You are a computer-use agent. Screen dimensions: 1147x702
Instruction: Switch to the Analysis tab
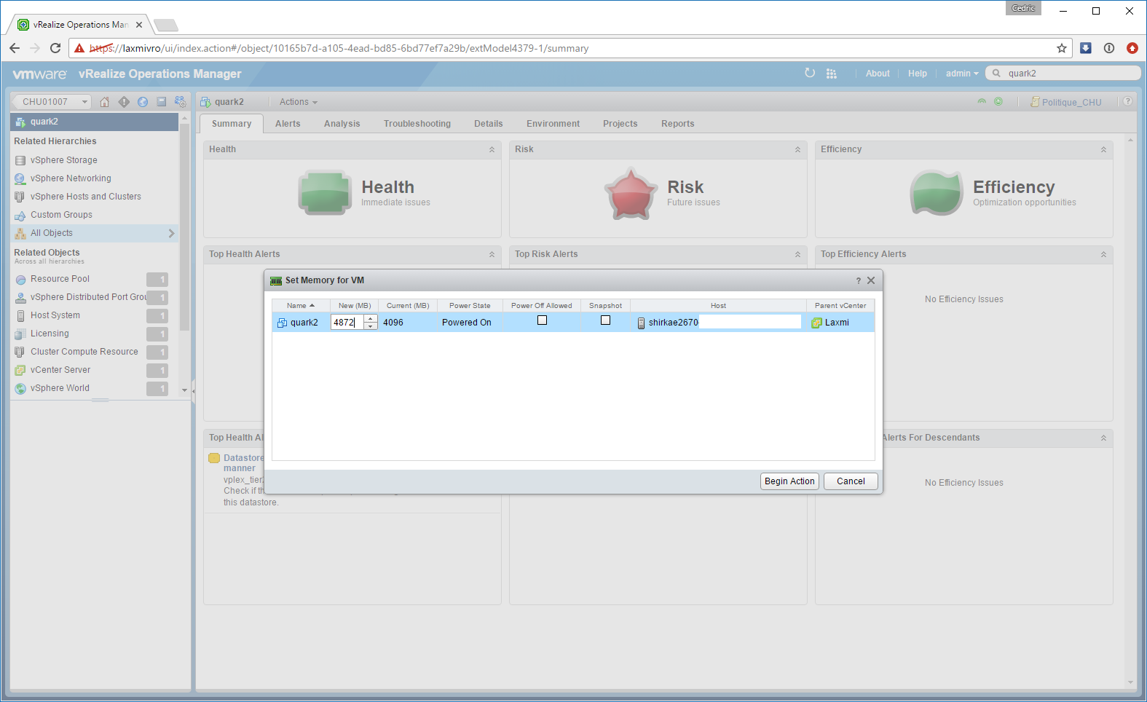click(x=342, y=124)
